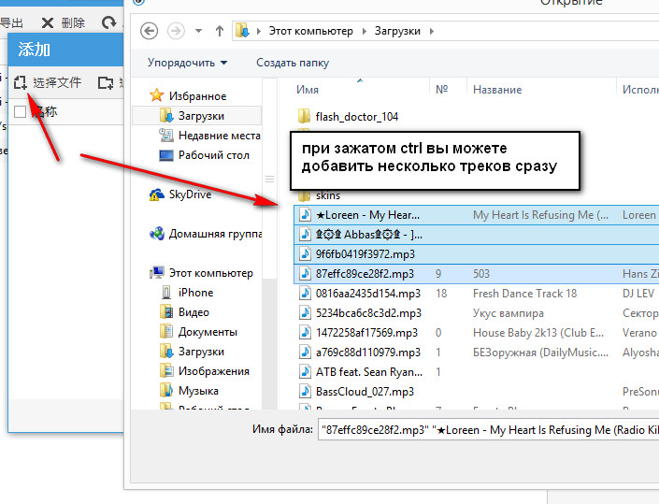This screenshot has height=504, width=659.
Task: Go up one folder level arrow
Action: [x=220, y=31]
